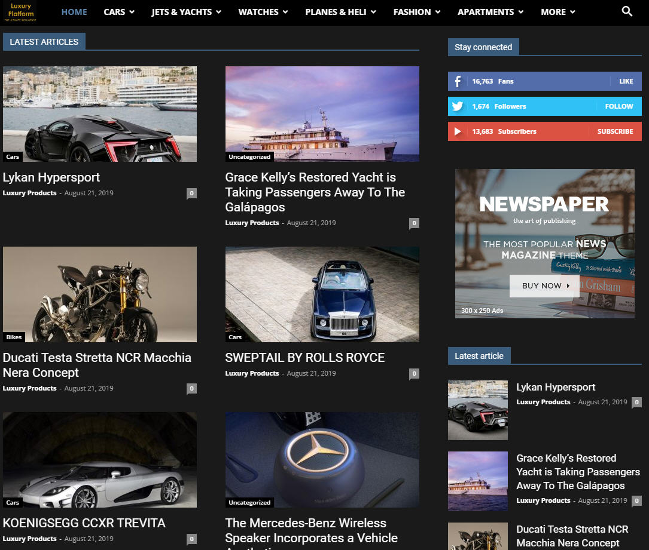Click the Bikes category tag on Ducati image

[x=14, y=337]
